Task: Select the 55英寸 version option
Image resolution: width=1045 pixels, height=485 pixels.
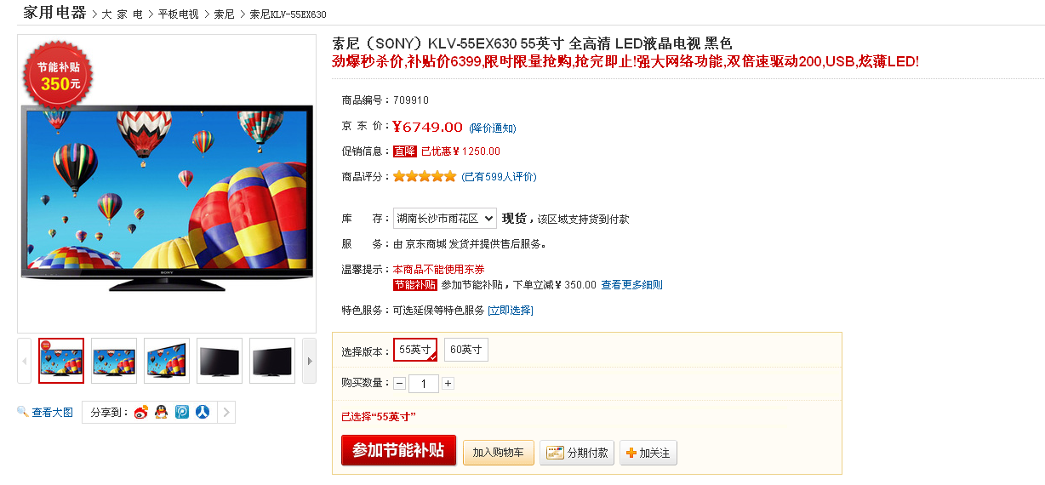Action: [415, 350]
